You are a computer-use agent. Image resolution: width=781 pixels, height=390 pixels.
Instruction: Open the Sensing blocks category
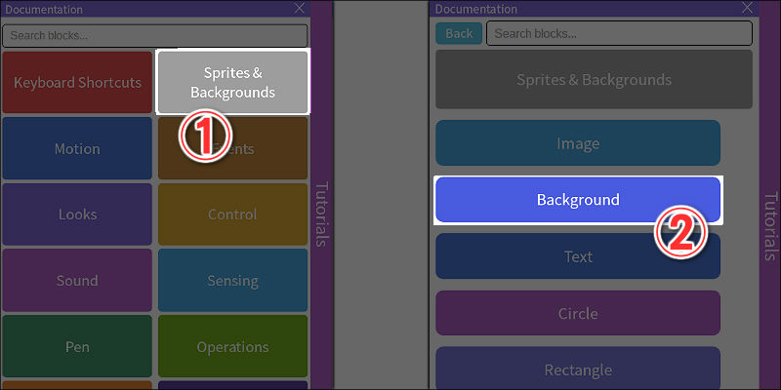[x=233, y=280]
